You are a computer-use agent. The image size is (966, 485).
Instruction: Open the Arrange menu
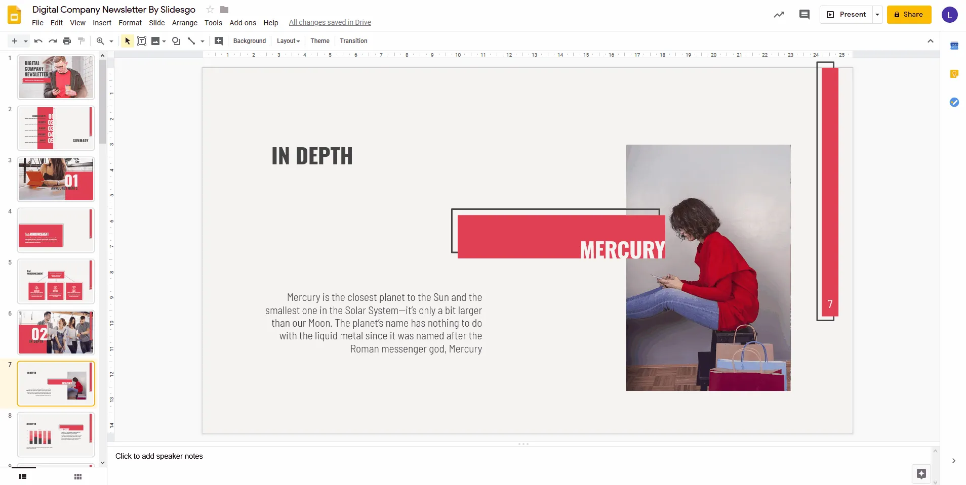point(184,23)
